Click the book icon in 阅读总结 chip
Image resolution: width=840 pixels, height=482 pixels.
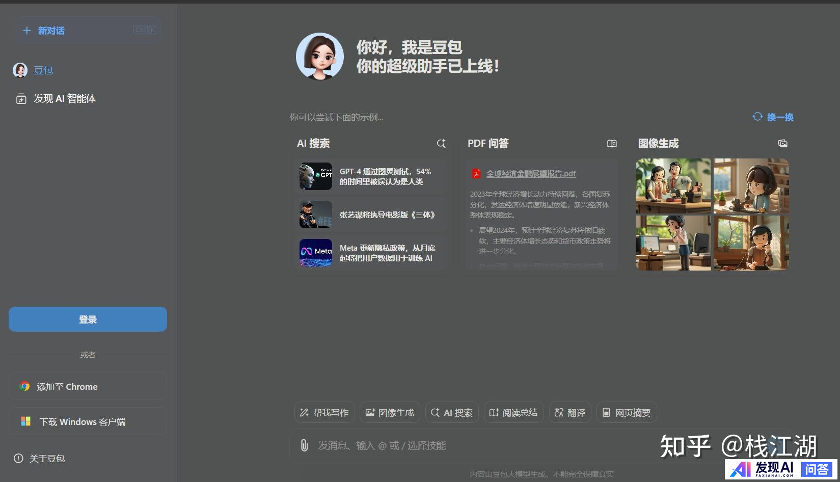coord(494,413)
